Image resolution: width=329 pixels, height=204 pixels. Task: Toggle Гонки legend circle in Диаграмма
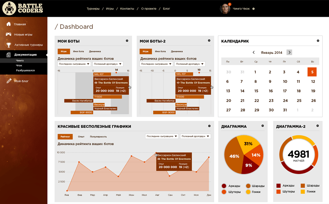pyautogui.click(x=248, y=192)
